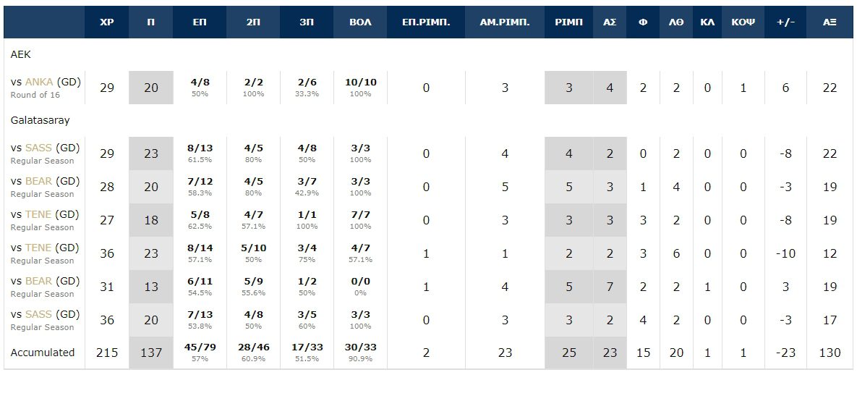Click the last SASS opponent link
Screen dimensions: 857x409
(x=38, y=314)
